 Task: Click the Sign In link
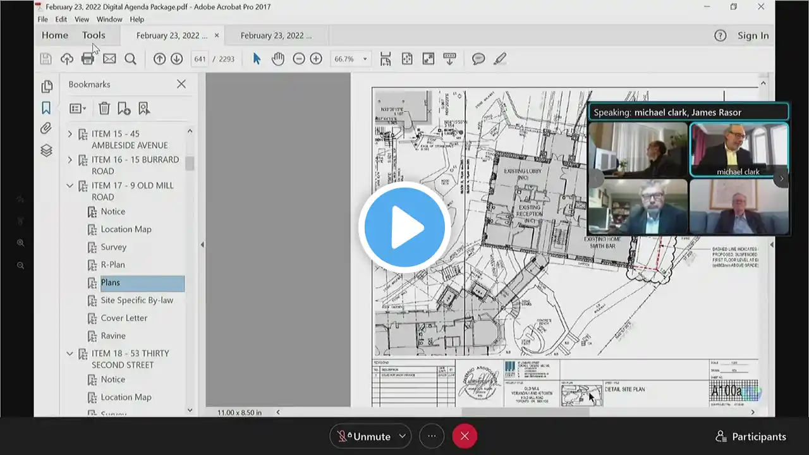click(753, 35)
